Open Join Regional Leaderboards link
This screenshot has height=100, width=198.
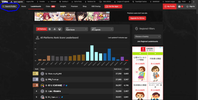click(x=147, y=41)
